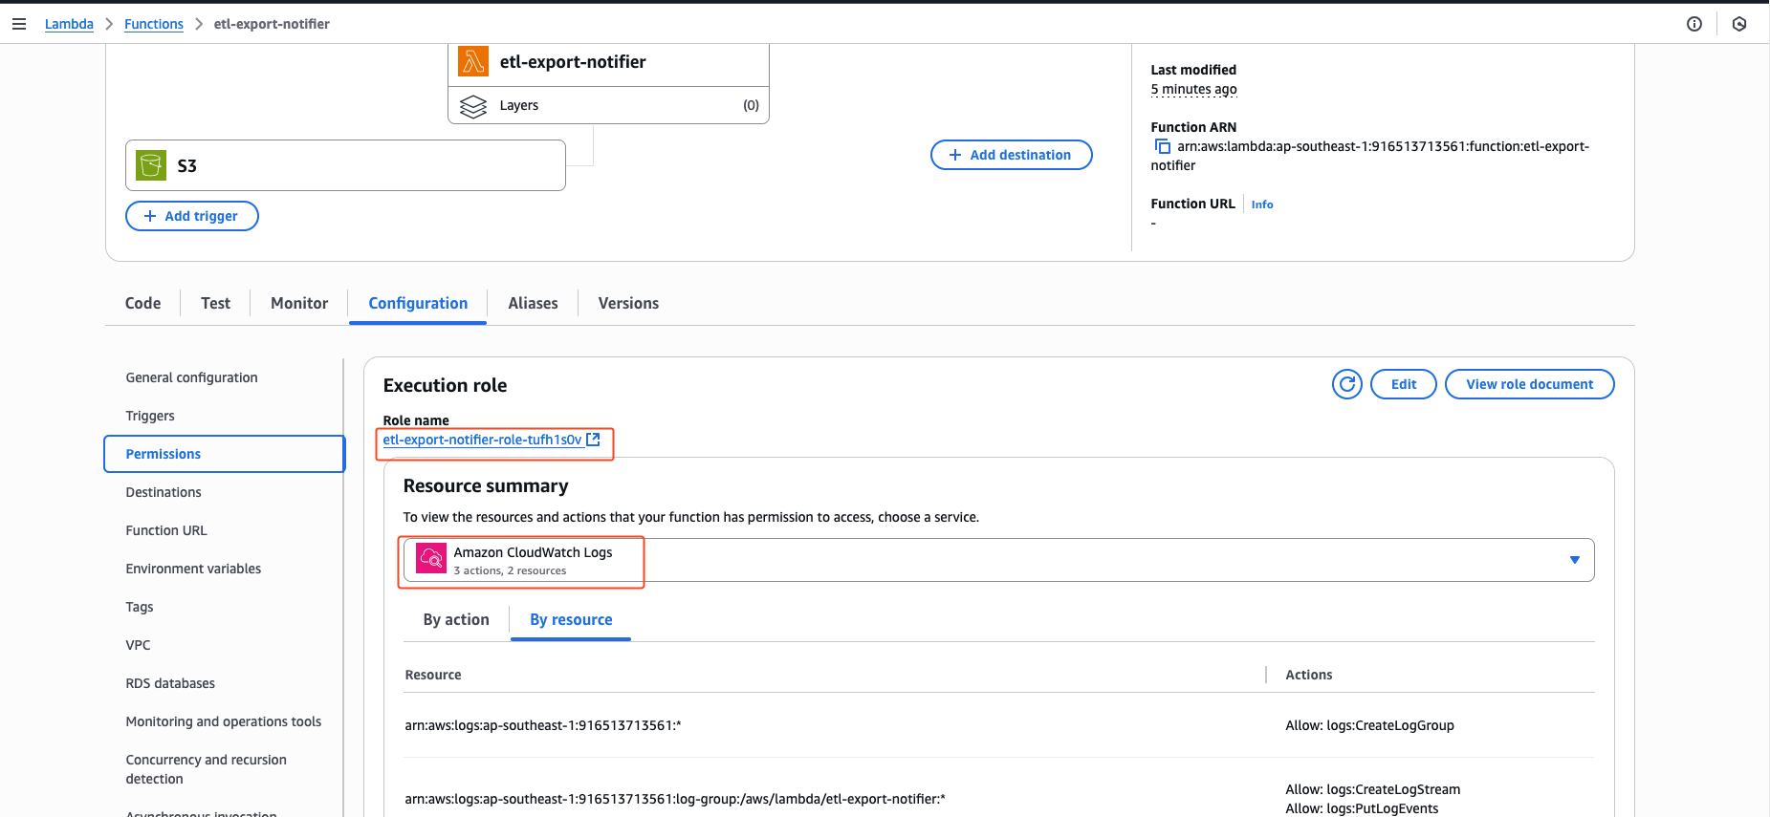Click the Lambda function icon for etl-export-notifier

coord(473,61)
